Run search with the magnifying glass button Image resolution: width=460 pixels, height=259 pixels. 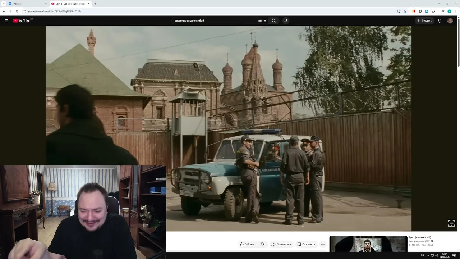[x=273, y=21]
